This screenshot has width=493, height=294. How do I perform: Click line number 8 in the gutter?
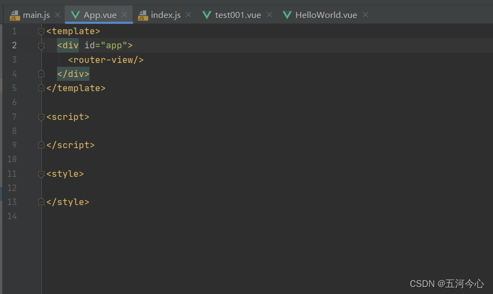(x=14, y=131)
